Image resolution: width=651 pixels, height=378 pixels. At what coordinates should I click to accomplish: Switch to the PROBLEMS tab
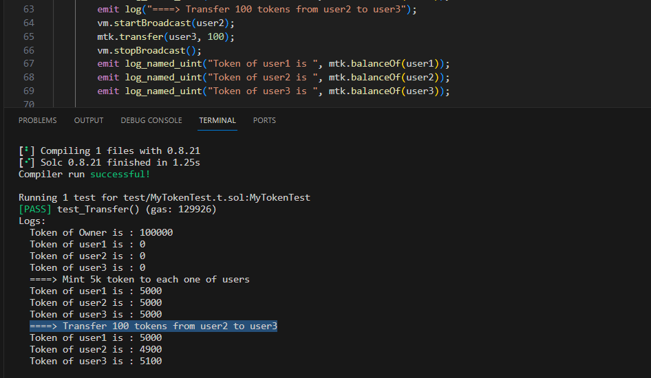coord(37,120)
